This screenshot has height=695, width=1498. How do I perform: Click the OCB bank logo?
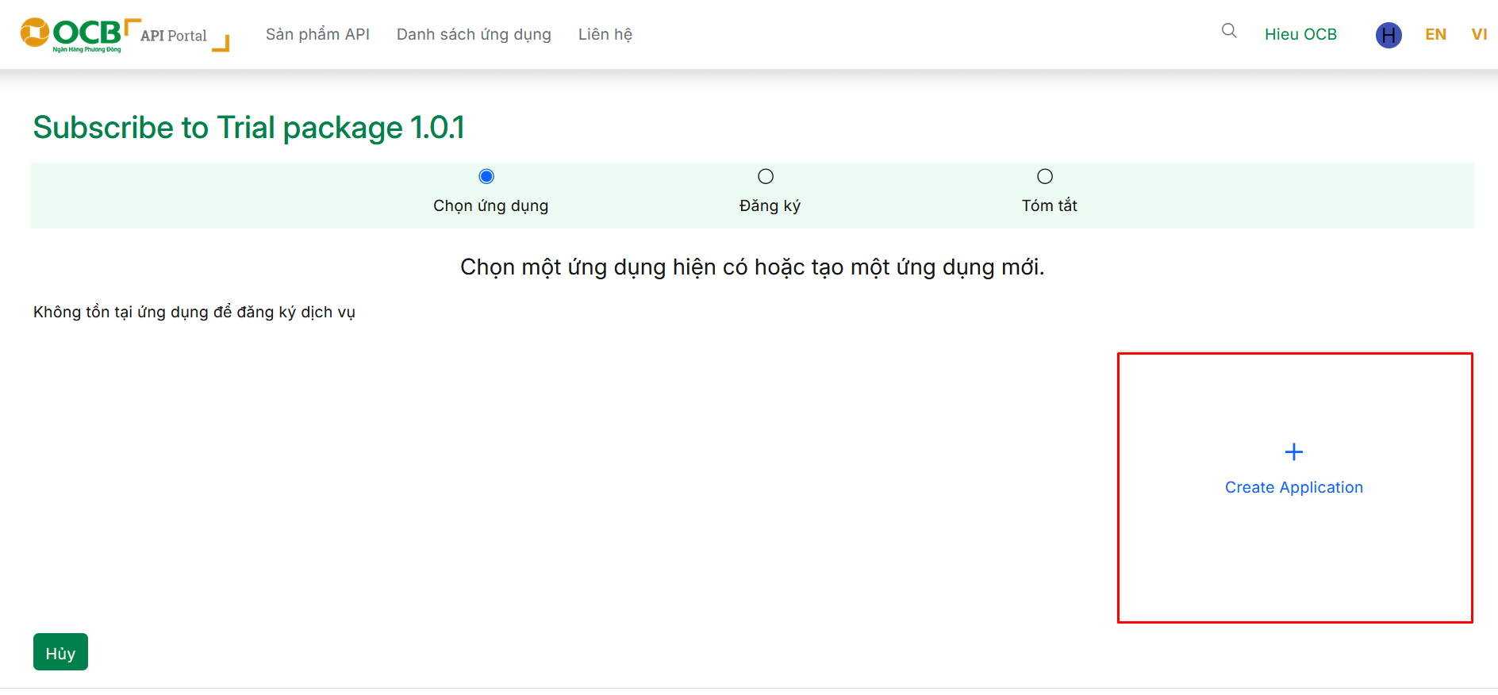[71, 34]
